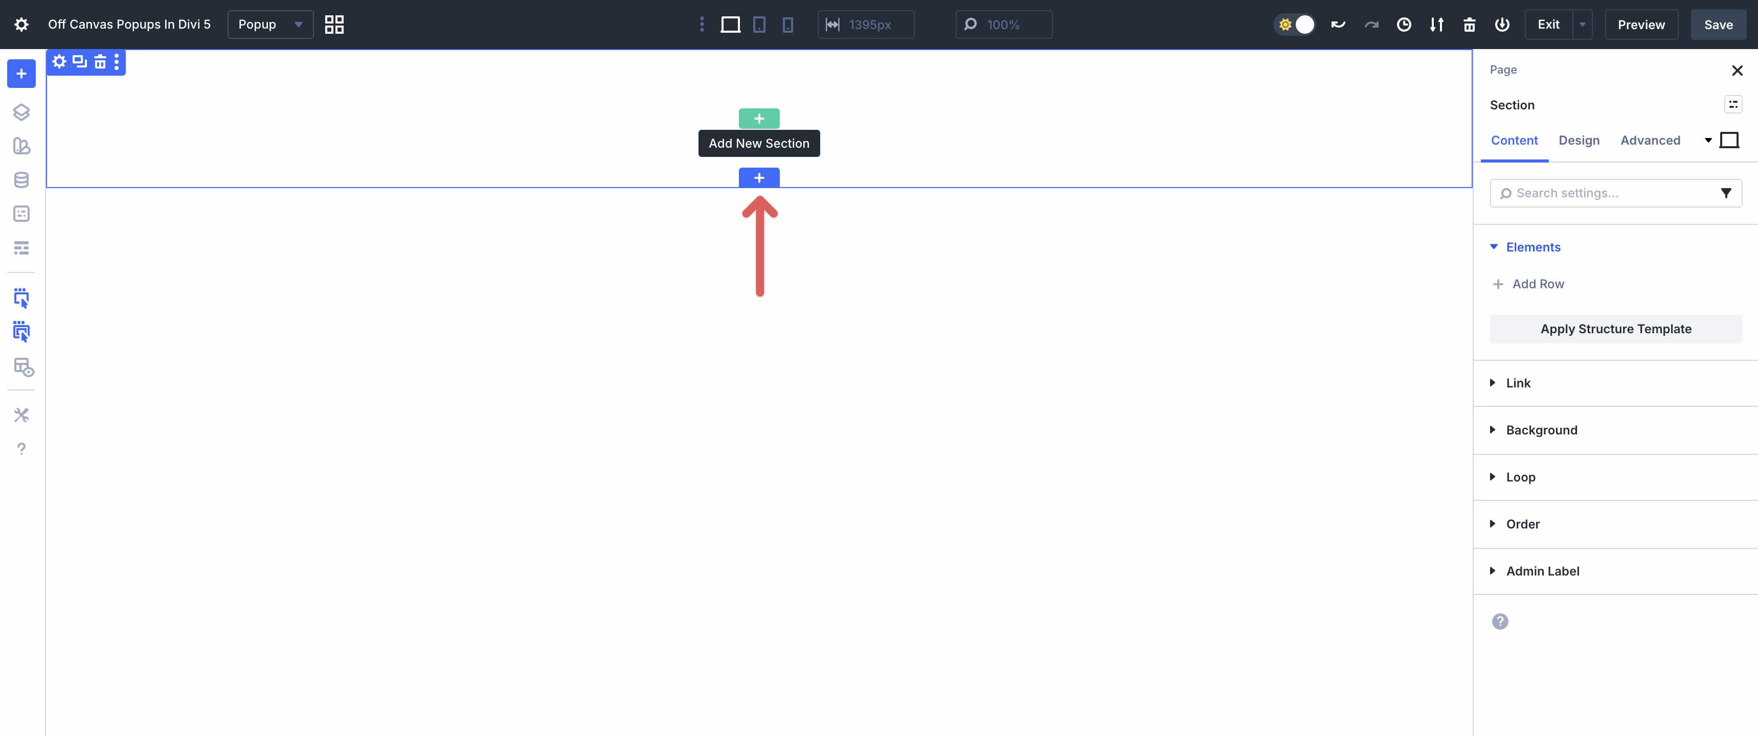
Task: Open the Layers panel icon in left sidebar
Action: [x=21, y=112]
